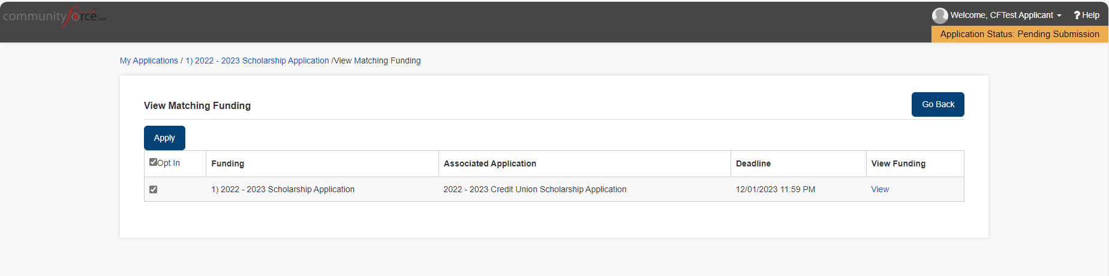Select the View Funding column header
The image size is (1109, 276).
pyautogui.click(x=898, y=163)
